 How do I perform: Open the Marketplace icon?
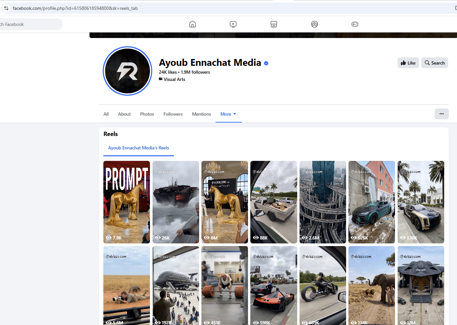(x=274, y=24)
